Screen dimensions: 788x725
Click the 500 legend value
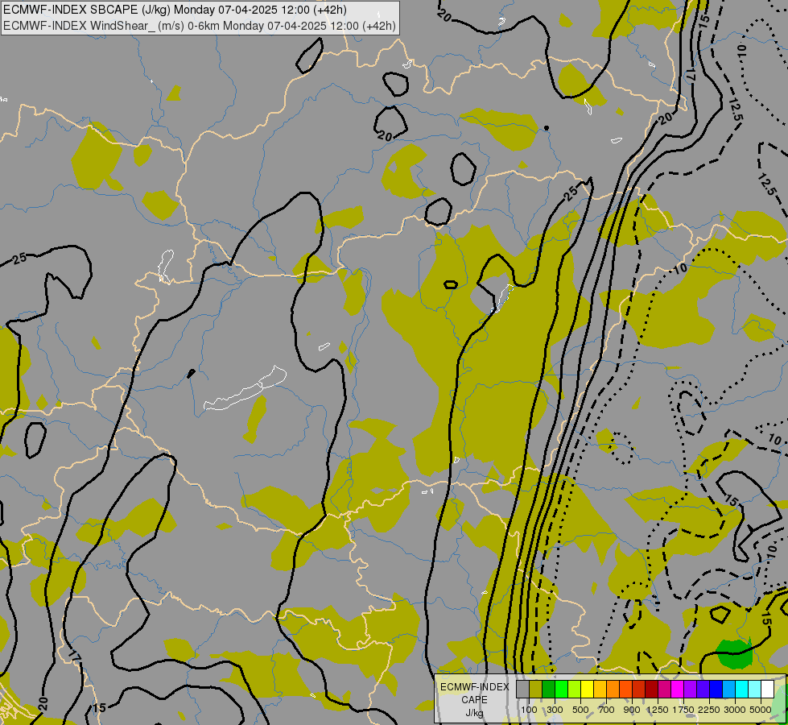coord(580,710)
